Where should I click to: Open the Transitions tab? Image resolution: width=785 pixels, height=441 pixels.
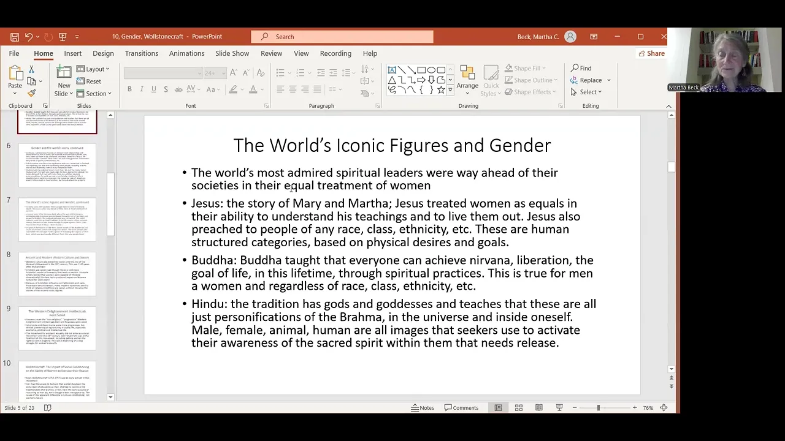tap(142, 53)
